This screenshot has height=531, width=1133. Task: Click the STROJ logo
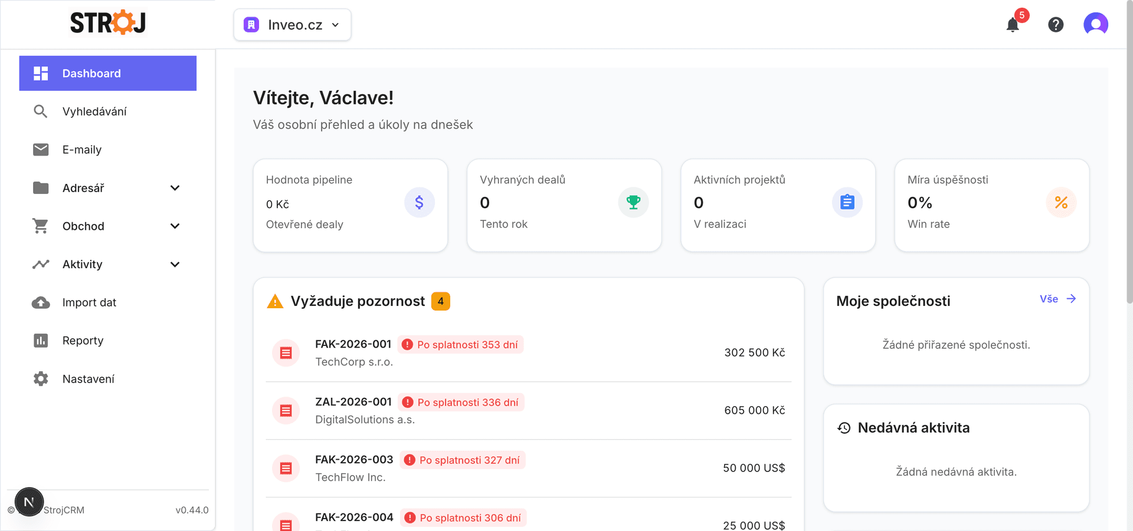coord(108,24)
